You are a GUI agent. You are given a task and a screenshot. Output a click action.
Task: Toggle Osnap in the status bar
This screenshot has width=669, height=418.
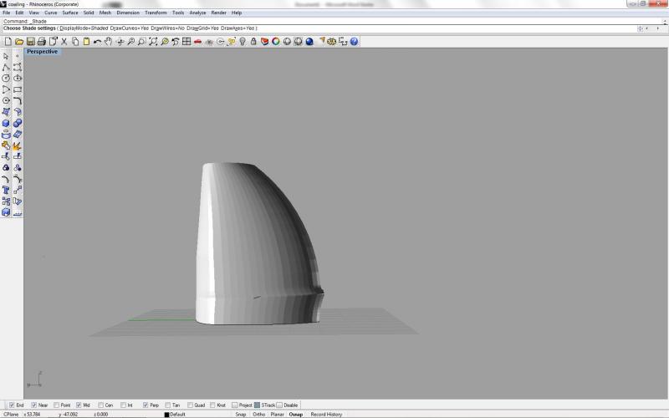(x=296, y=414)
